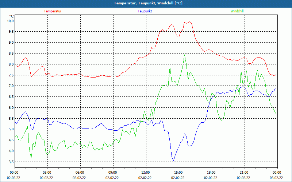Image resolution: width=292 pixels, height=182 pixels.
Task: Click the 8,0 y-axis value
Action: (11, 64)
